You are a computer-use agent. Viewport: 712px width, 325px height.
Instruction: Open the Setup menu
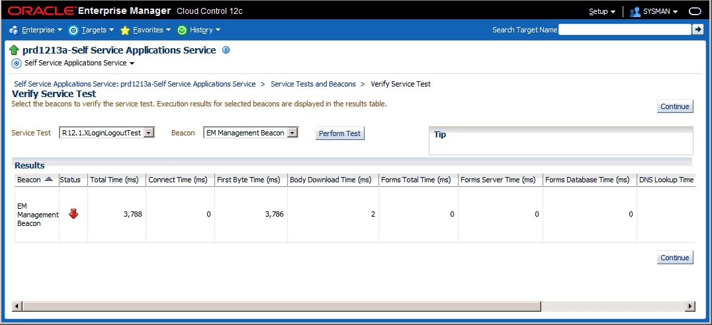click(x=602, y=11)
